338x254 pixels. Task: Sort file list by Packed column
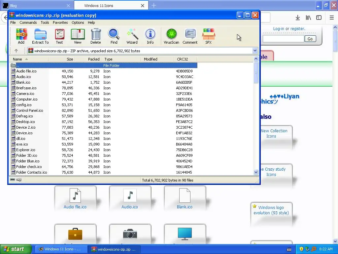pyautogui.click(x=88, y=59)
